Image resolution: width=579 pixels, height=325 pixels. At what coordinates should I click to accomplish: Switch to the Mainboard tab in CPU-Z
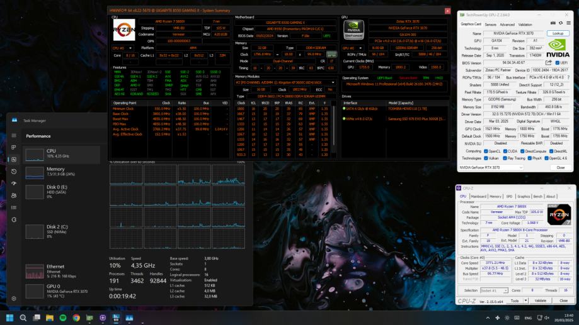479,196
